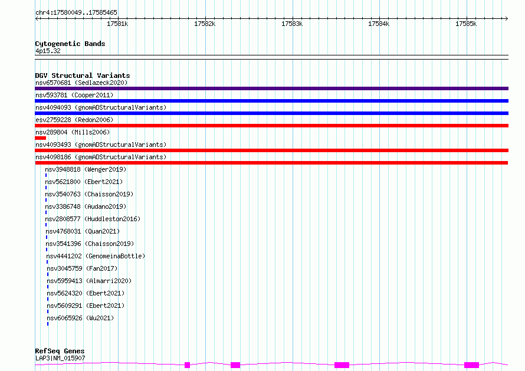
Task: Click the 17585k ruler tick label
Action: tap(466, 24)
